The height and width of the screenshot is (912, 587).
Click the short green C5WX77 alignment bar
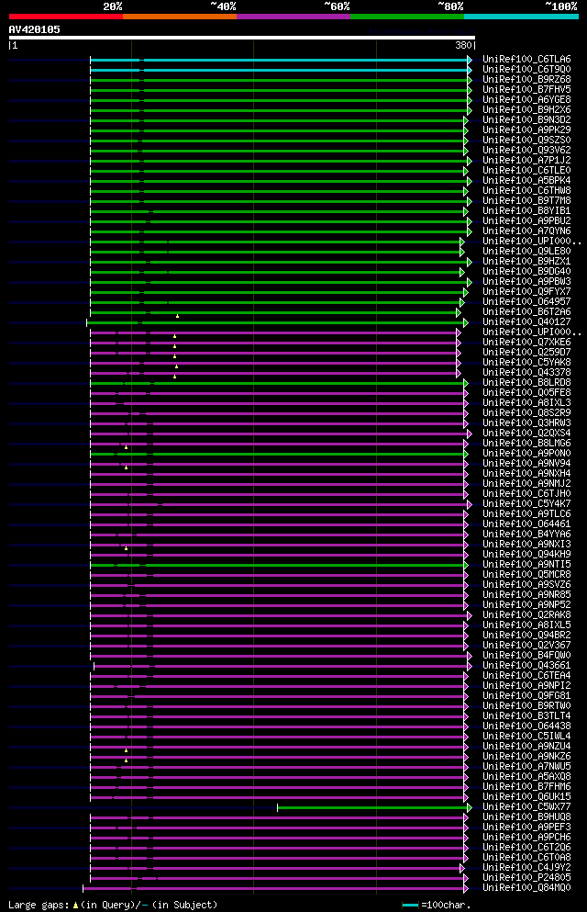(372, 807)
